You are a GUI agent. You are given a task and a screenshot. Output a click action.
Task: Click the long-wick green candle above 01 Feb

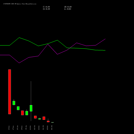tap(31, 108)
